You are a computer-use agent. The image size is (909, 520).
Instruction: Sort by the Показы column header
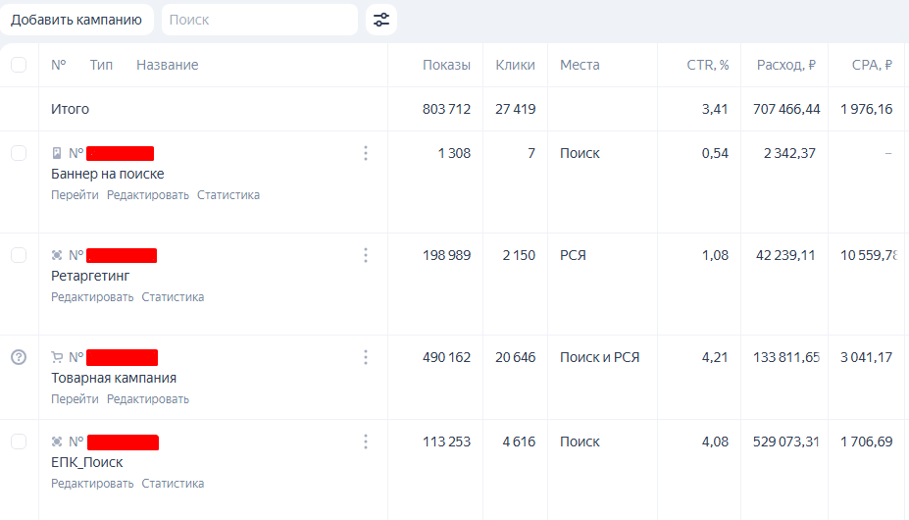446,65
